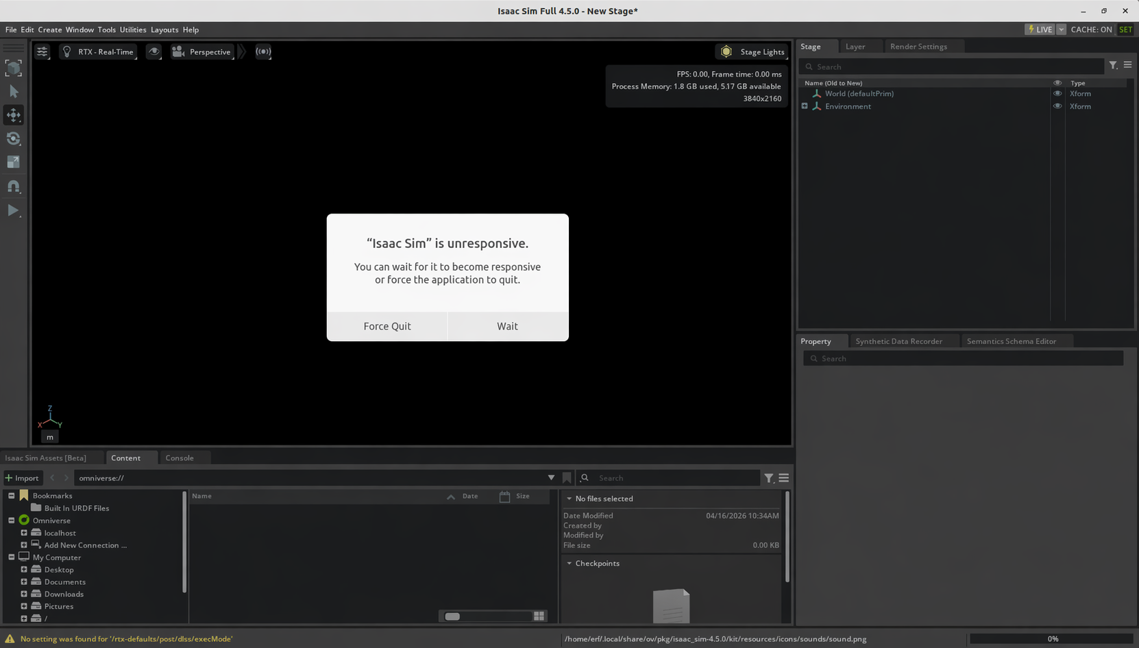This screenshot has height=648, width=1139.
Task: Toggle the LIVE session button
Action: (x=1040, y=29)
